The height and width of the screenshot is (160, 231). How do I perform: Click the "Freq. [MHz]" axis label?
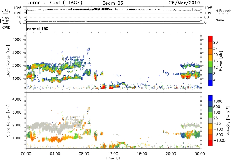5,19
